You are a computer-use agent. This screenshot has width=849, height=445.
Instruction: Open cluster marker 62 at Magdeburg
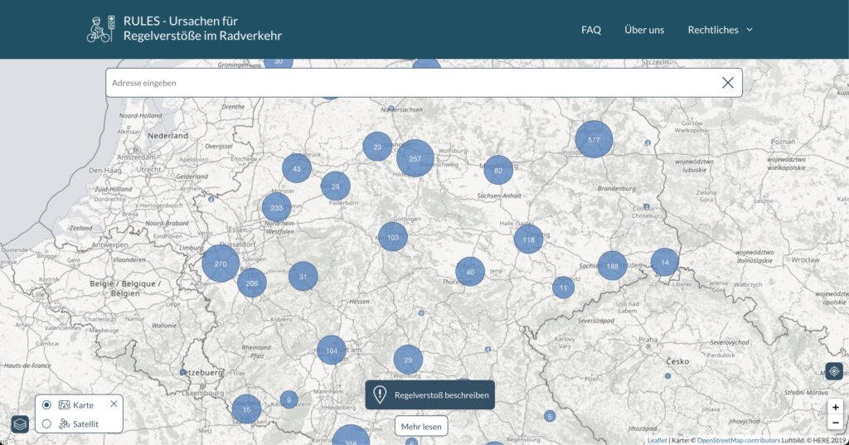tap(498, 170)
